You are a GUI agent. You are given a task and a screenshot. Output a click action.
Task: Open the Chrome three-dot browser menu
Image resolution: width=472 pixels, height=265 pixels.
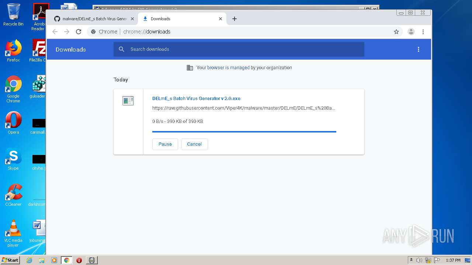point(423,32)
